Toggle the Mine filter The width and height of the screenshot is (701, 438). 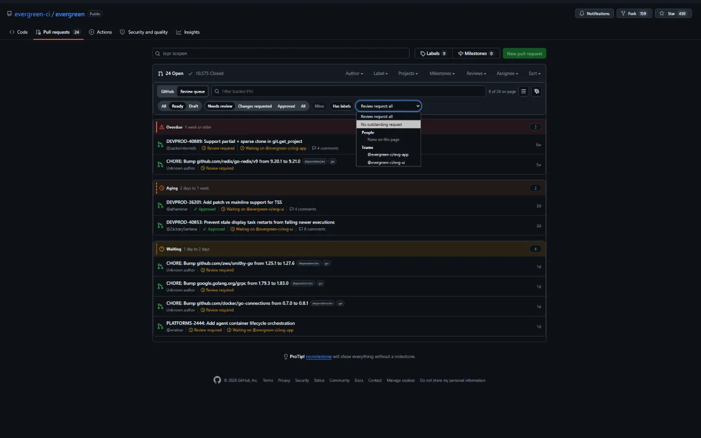(x=319, y=106)
